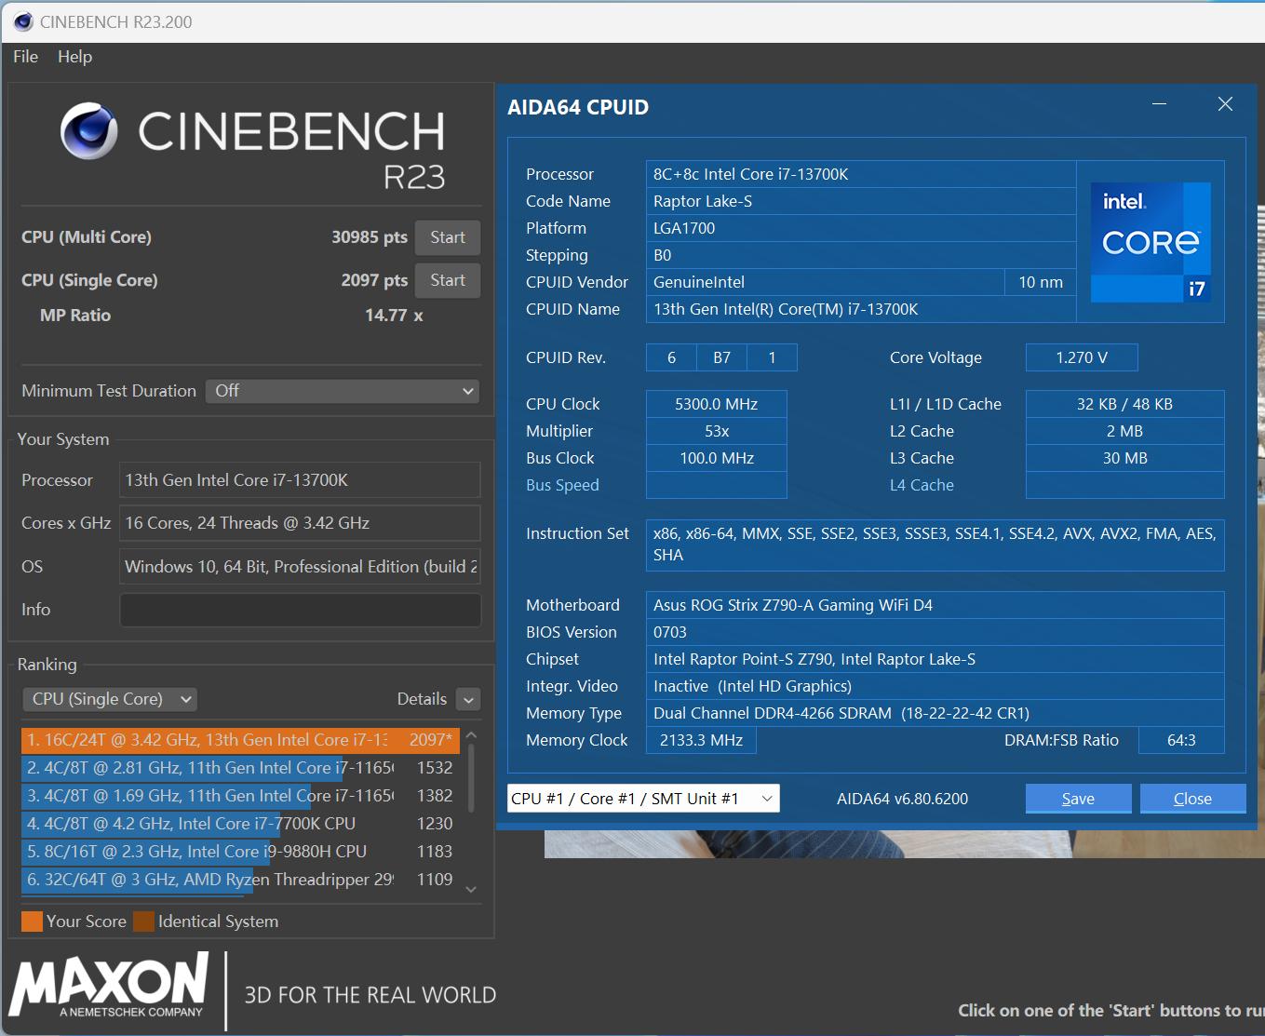The width and height of the screenshot is (1265, 1036).
Task: Click the MAXON logo
Action: click(109, 986)
